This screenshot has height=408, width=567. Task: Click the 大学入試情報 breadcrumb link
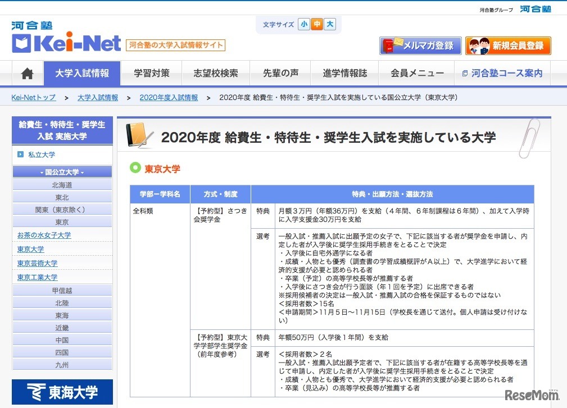pos(98,97)
